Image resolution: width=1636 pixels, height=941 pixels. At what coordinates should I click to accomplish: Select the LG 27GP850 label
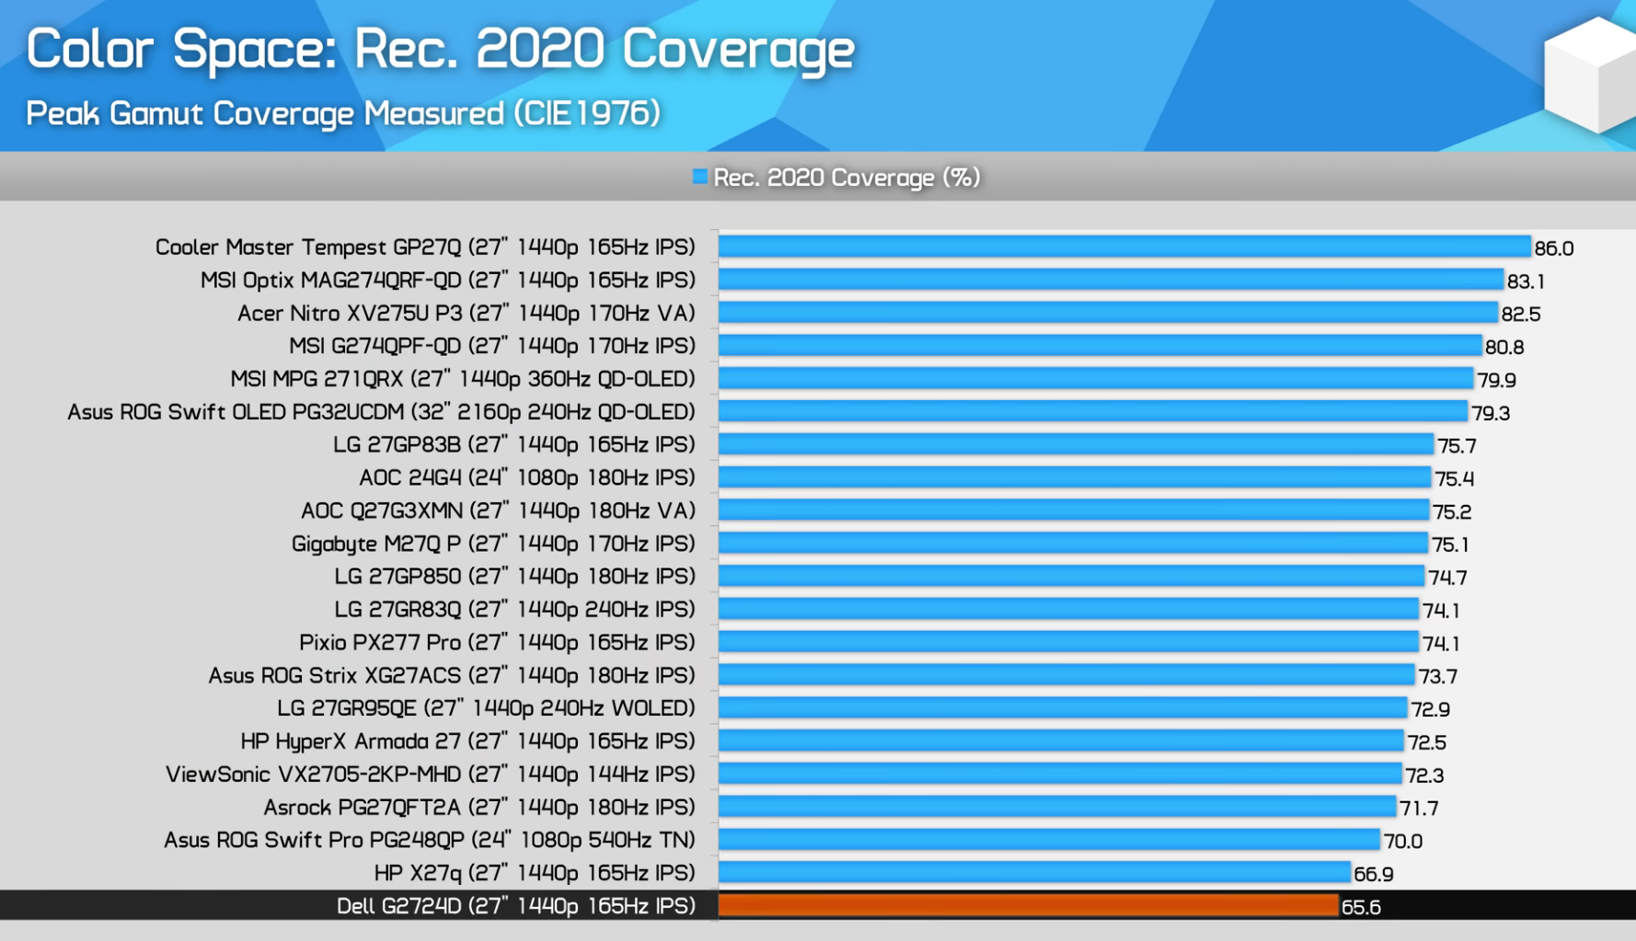[515, 577]
